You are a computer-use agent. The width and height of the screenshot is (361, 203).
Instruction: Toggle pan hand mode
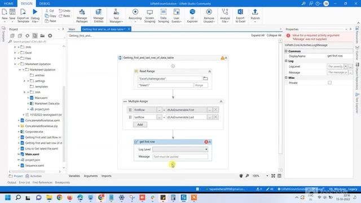[241, 176]
